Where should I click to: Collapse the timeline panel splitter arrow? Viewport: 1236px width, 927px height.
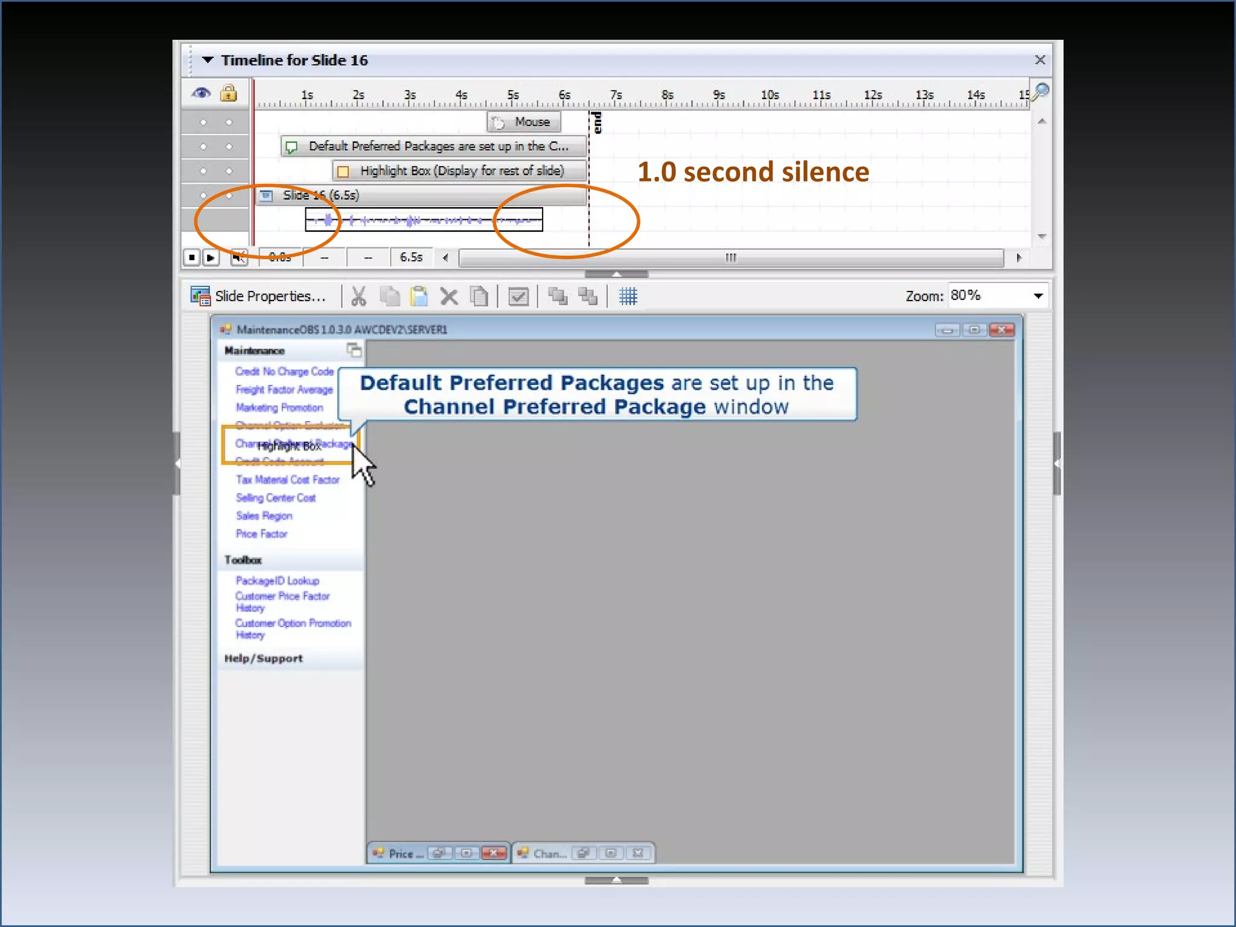coord(616,274)
